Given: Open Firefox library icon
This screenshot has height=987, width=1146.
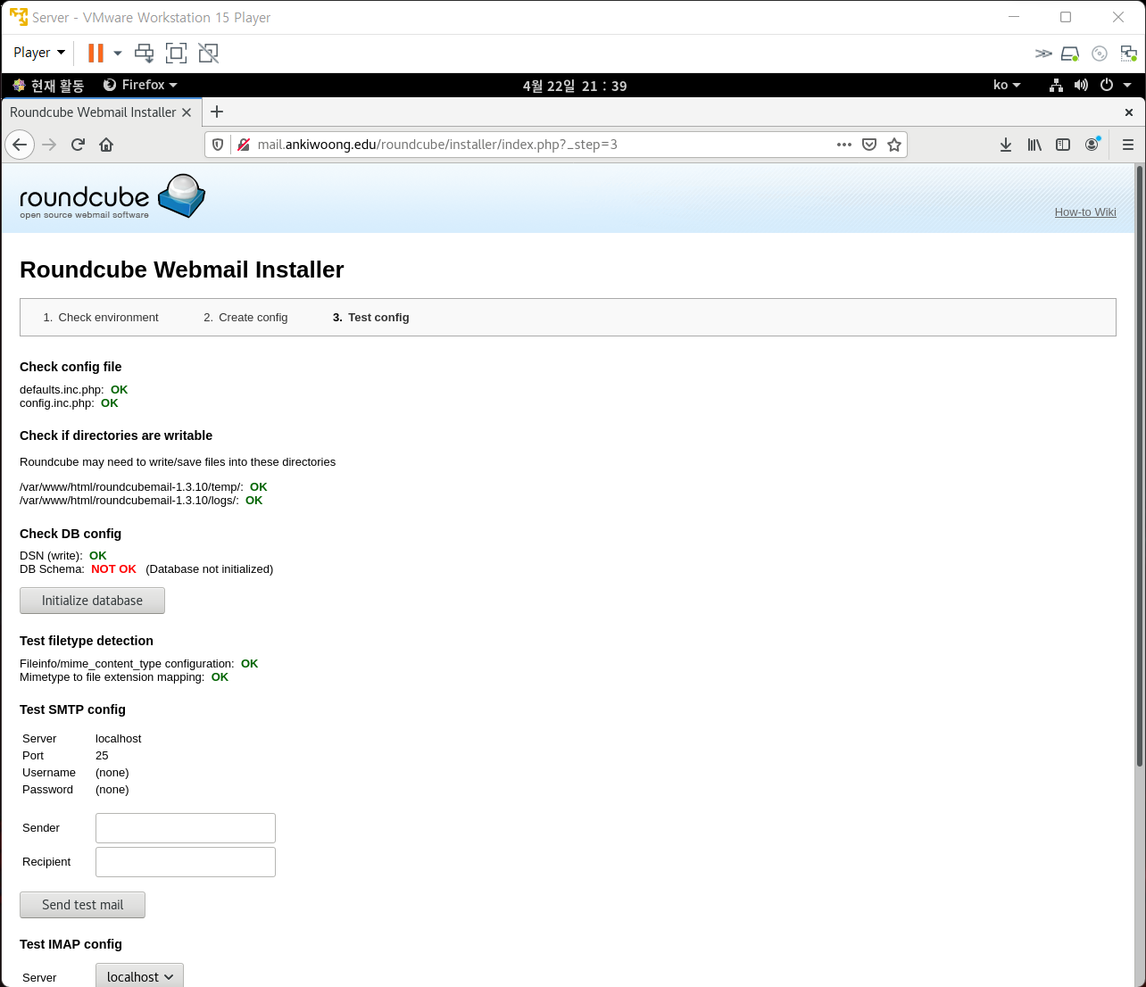Looking at the screenshot, I should click(1034, 145).
